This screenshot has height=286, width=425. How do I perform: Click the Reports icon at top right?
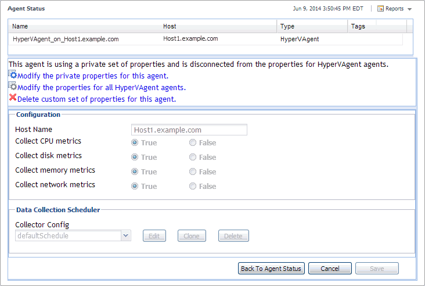[380, 9]
